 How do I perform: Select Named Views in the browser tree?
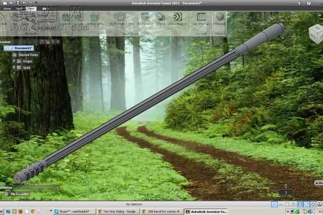(x=28, y=55)
